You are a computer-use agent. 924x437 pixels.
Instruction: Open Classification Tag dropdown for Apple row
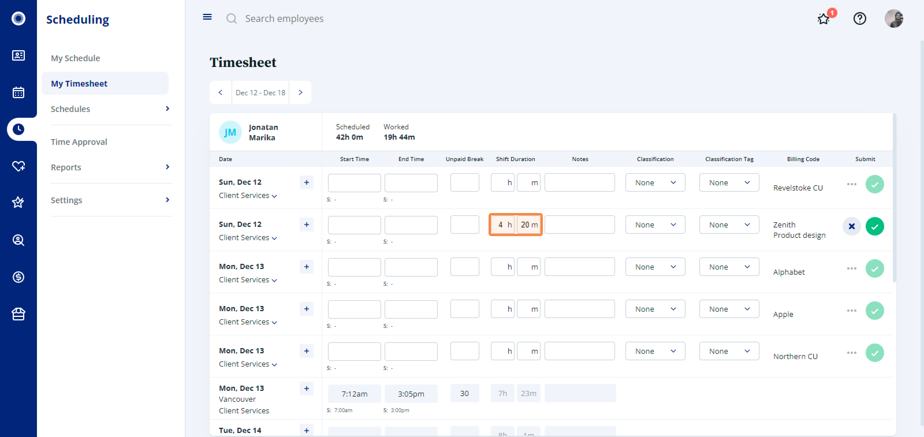(x=729, y=309)
